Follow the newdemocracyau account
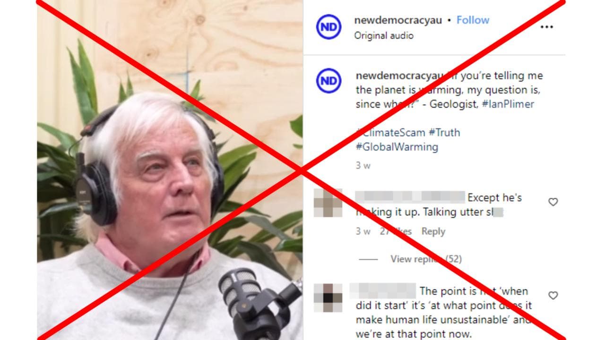 pos(473,20)
